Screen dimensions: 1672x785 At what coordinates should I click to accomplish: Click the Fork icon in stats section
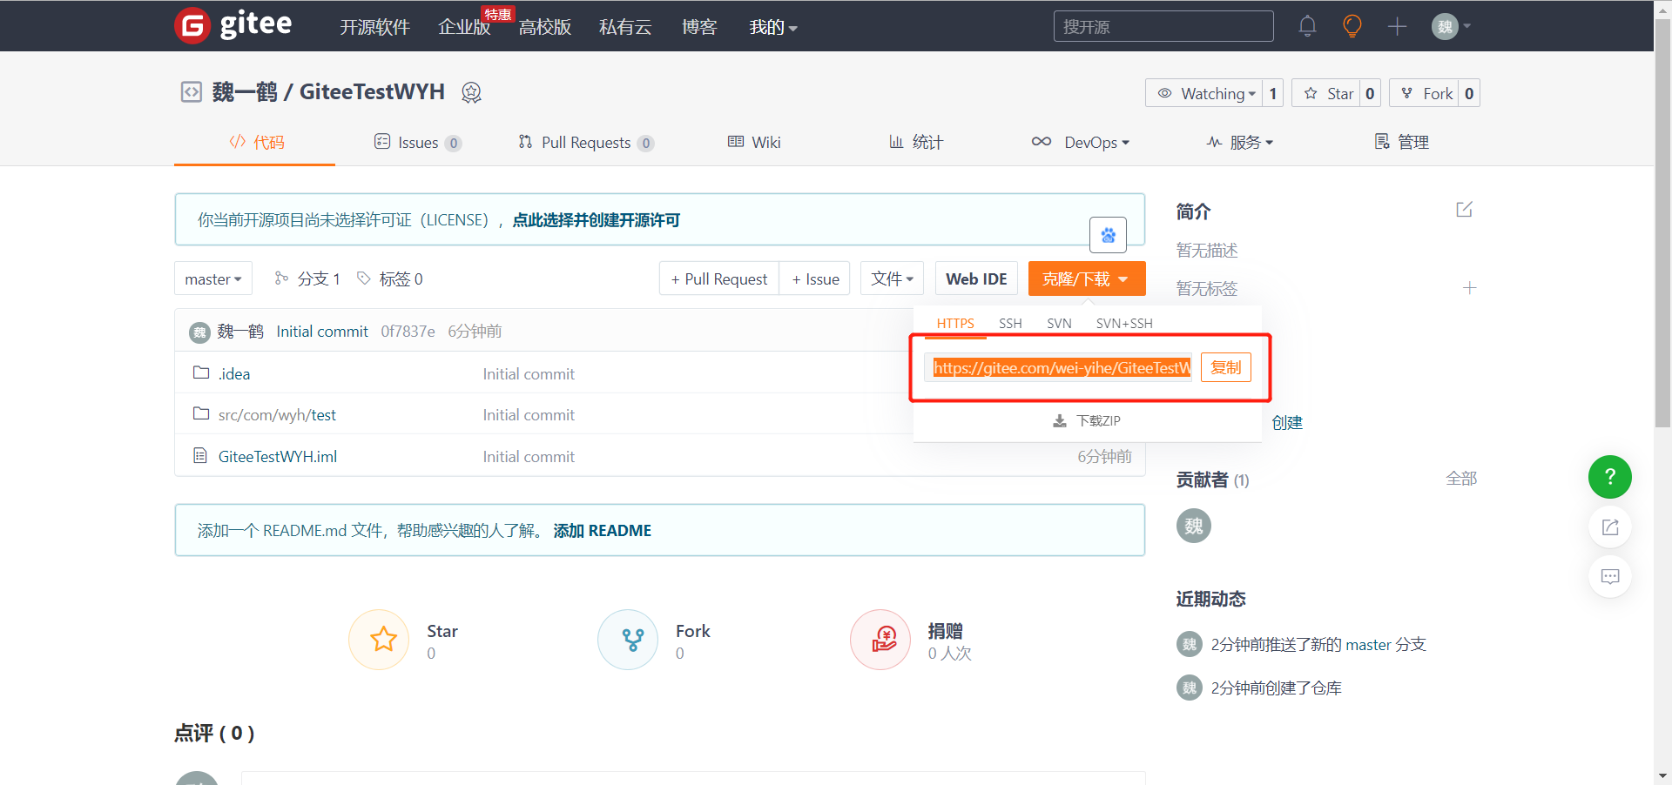(628, 640)
